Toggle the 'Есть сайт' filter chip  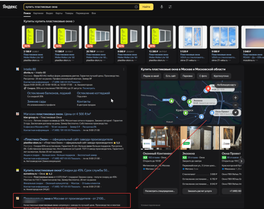point(170,76)
